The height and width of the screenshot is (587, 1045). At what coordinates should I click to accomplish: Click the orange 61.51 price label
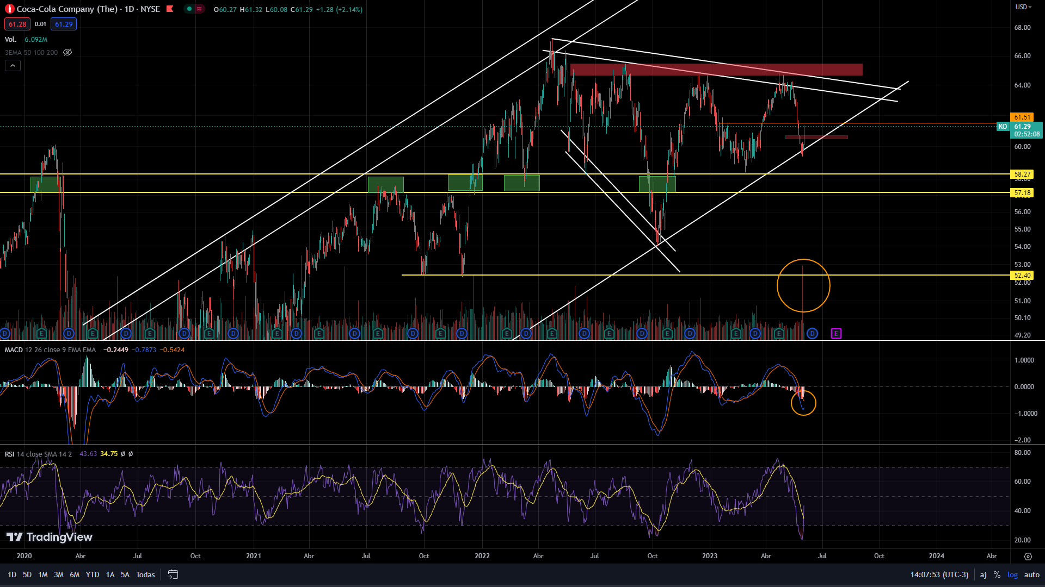pos(1022,117)
